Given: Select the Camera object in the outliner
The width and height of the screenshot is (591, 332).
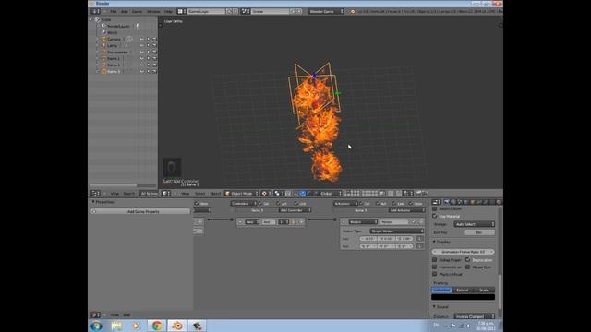Looking at the screenshot, I should [114, 39].
